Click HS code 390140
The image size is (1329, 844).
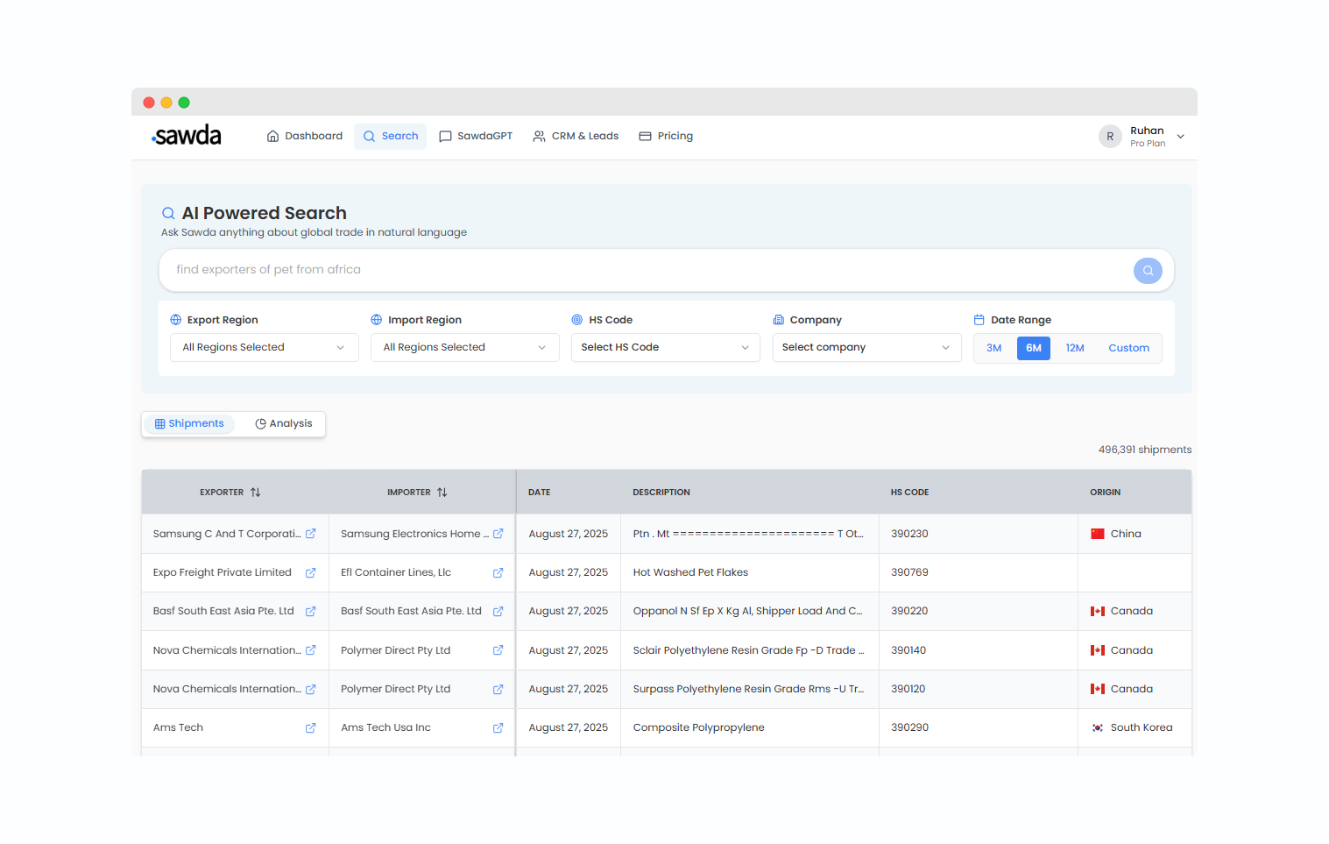pos(908,650)
